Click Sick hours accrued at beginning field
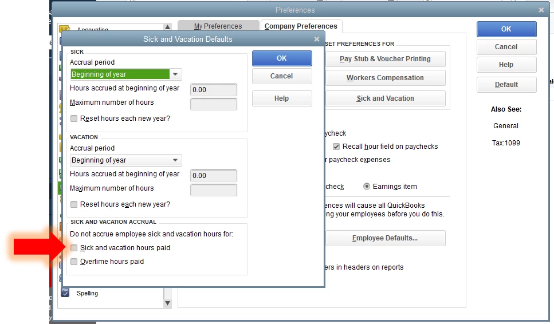 214,90
